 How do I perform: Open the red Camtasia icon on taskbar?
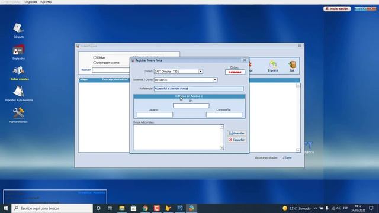tap(156, 208)
